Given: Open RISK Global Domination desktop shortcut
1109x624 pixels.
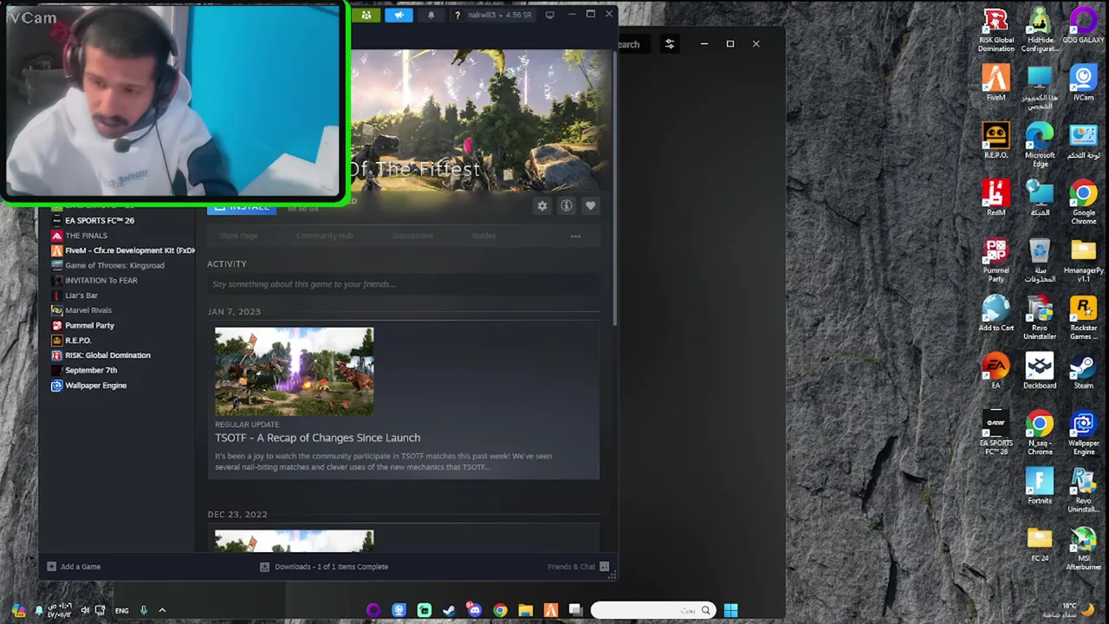Looking at the screenshot, I should [x=996, y=30].
